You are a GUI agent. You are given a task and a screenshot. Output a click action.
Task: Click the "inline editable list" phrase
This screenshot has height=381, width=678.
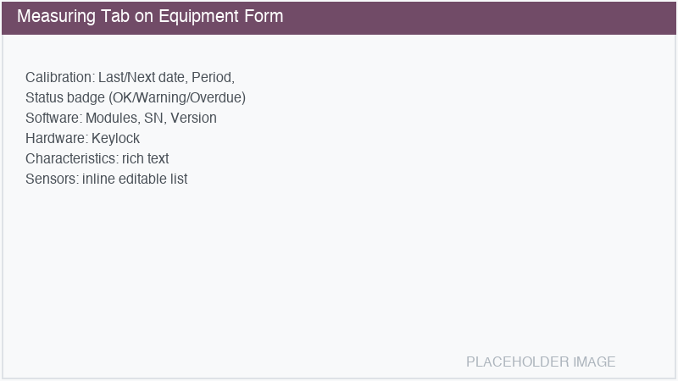click(x=135, y=179)
